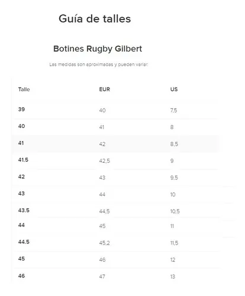245x296 pixels.
Task: Select the EUR column header
Action: pos(105,89)
